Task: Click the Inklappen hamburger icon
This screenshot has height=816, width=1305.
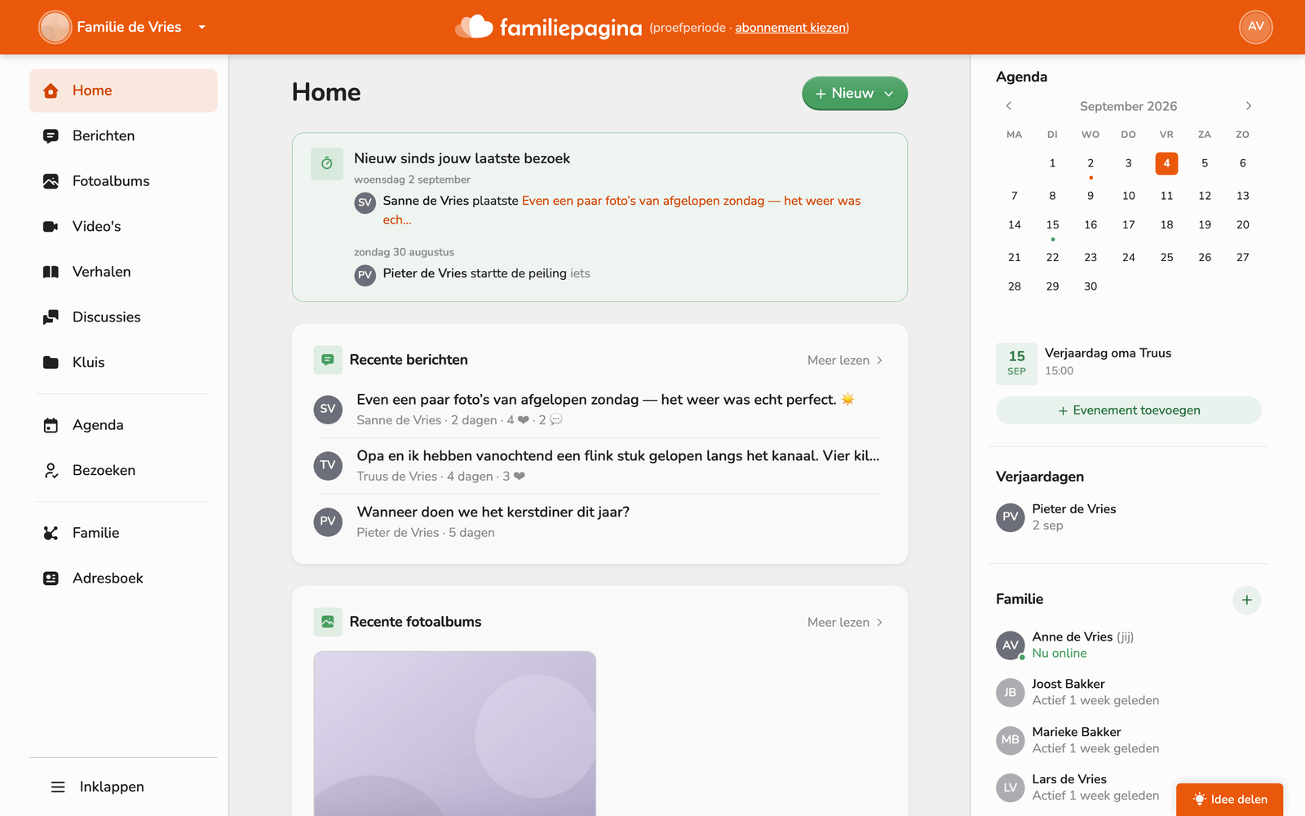Action: click(58, 787)
